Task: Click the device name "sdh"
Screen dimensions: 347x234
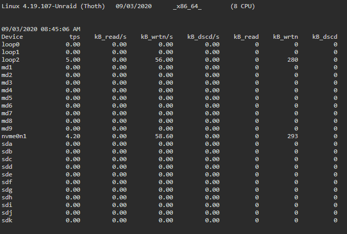Action: pyautogui.click(x=7, y=197)
